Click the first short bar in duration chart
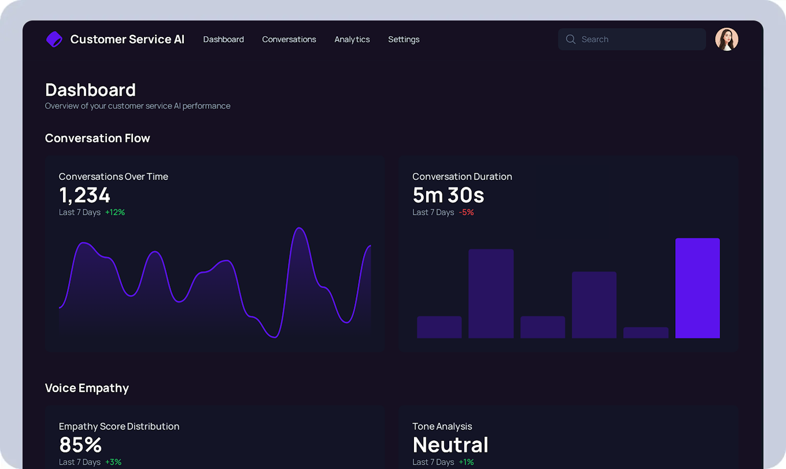This screenshot has width=786, height=469. pos(439,327)
